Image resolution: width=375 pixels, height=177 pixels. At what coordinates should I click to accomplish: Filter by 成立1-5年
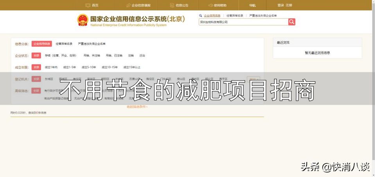70,67
